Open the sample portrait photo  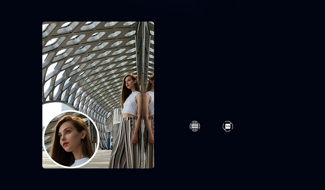[98, 95]
